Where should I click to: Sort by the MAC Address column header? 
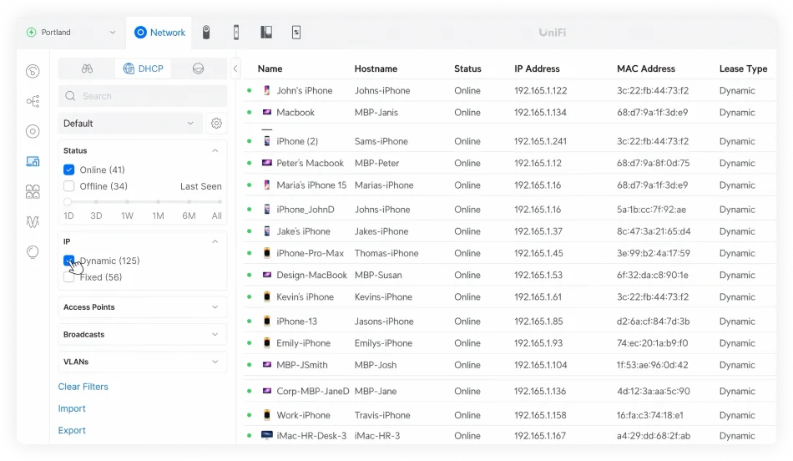(x=646, y=68)
